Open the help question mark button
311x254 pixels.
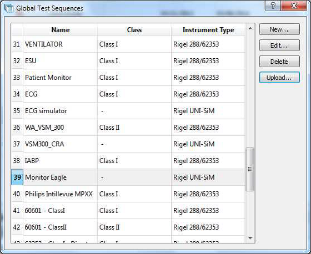pos(273,6)
